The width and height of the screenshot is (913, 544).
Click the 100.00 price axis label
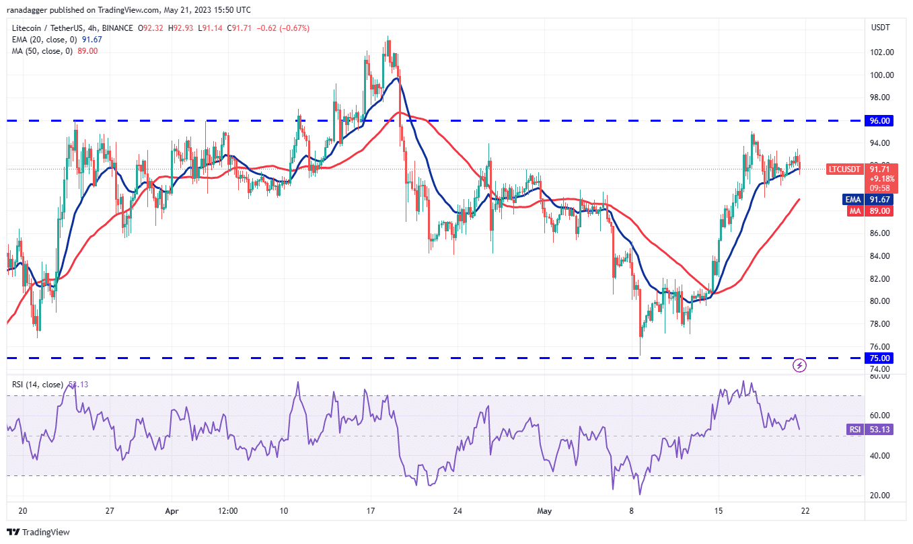(x=882, y=75)
